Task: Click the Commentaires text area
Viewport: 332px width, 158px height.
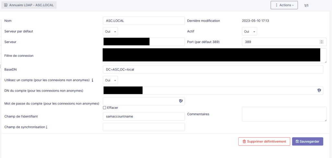Action: pos(284,114)
